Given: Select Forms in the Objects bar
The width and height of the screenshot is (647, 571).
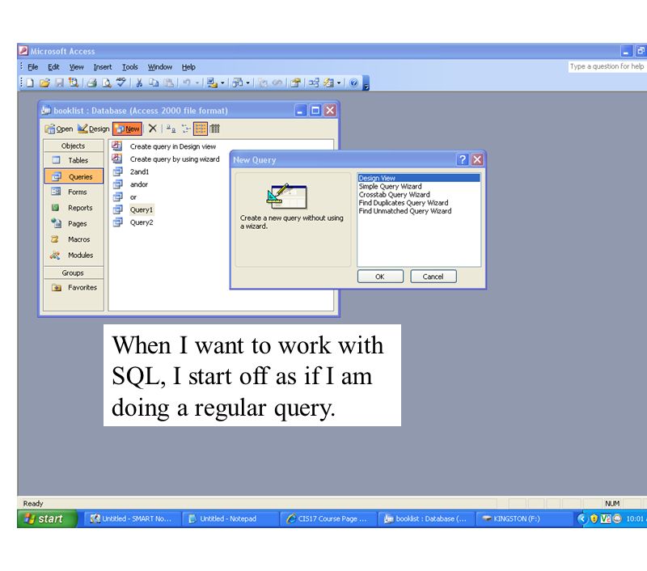Looking at the screenshot, I should tap(73, 192).
